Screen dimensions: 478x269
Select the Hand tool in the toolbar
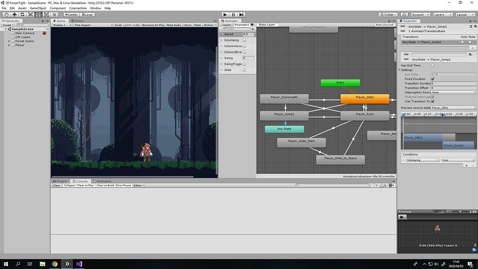click(6, 14)
